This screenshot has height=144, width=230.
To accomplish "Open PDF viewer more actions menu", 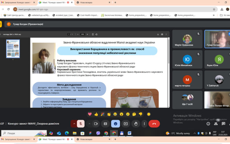I will coord(166,34).
